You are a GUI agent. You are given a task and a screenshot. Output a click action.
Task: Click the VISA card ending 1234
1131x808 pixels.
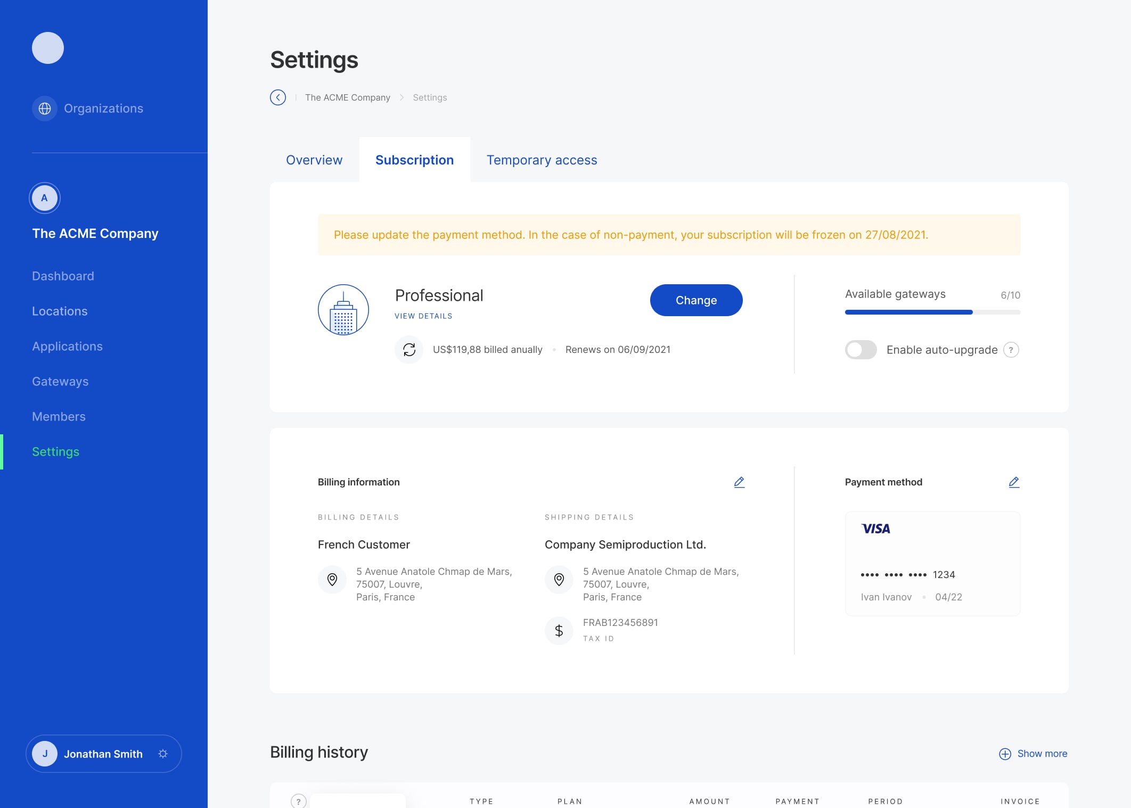click(932, 564)
